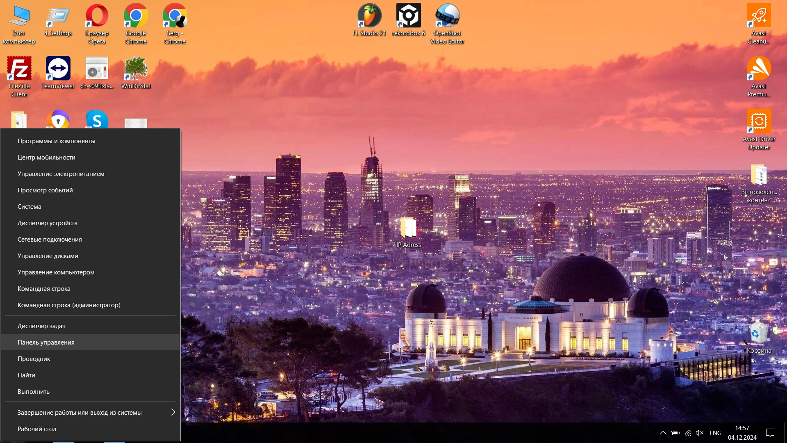Open Панель управления from context menu
787x443 pixels.
tap(46, 343)
